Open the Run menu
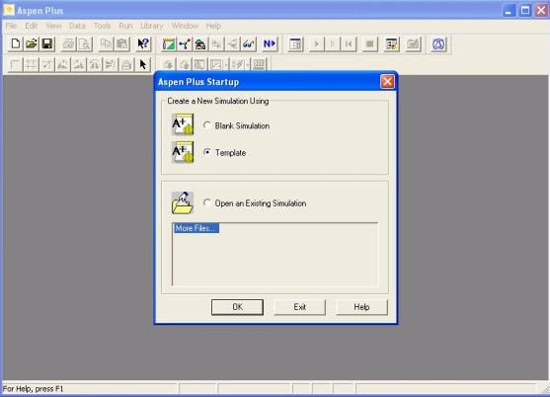The height and width of the screenshot is (397, 550). click(125, 26)
